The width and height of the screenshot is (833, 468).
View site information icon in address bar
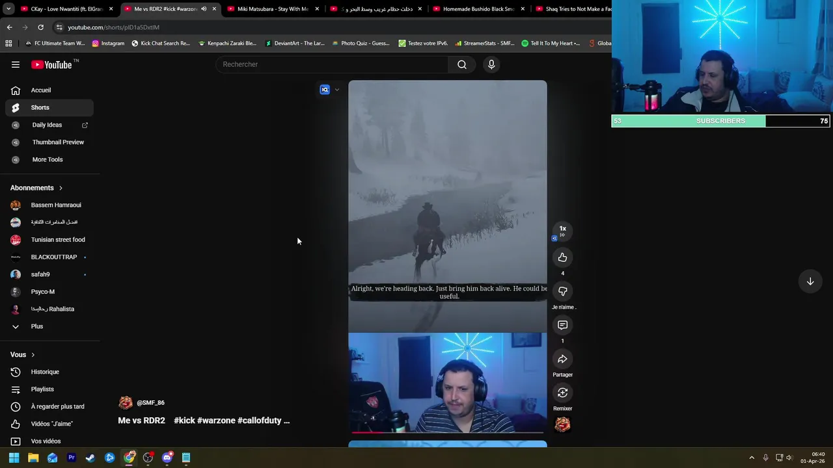59,27
